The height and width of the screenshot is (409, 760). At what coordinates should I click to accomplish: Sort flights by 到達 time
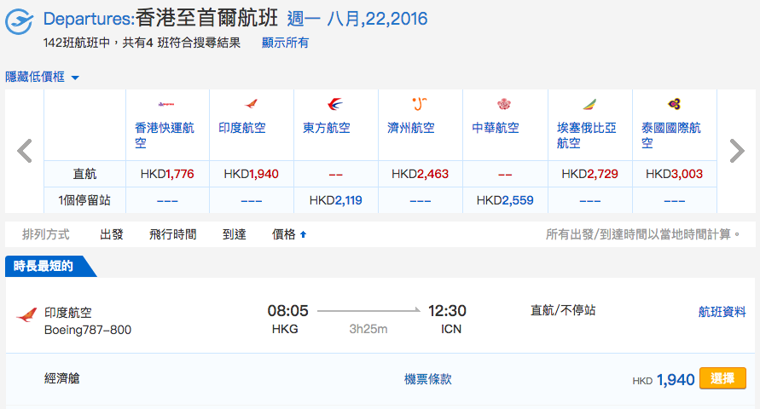234,235
